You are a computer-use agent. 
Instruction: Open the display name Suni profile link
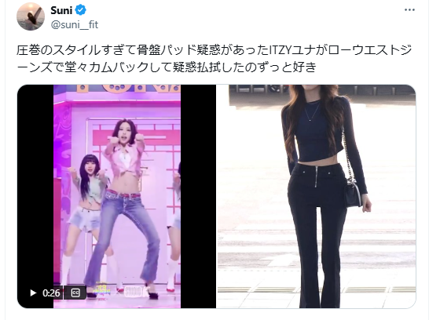(61, 10)
